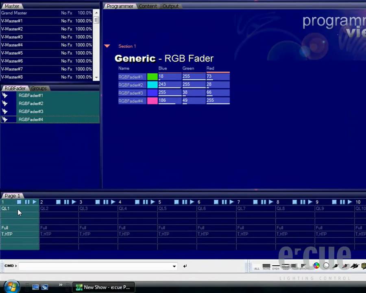Click Blue value 243 of RGBFader#2
Image resolution: width=366 pixels, height=293 pixels.
click(170, 84)
